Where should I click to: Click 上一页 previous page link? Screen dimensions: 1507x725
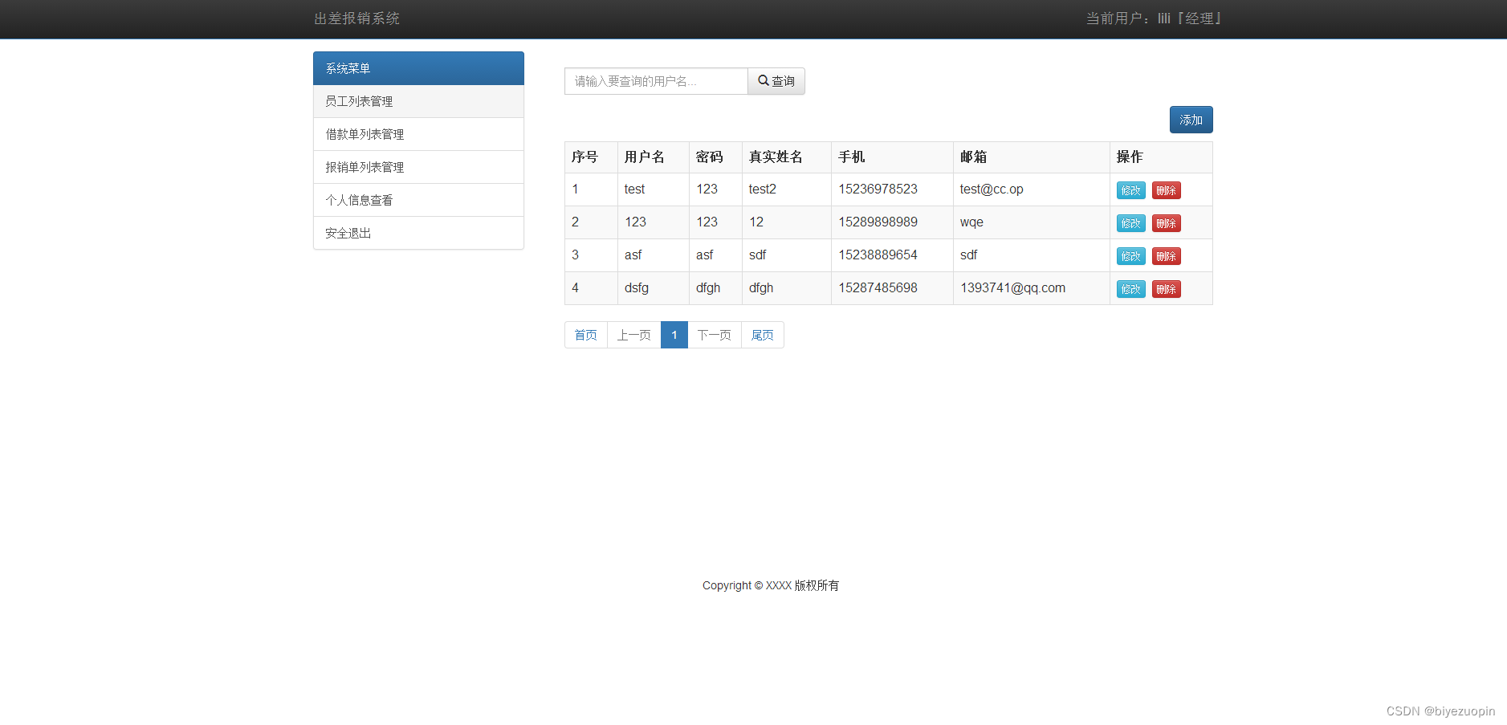coord(634,335)
